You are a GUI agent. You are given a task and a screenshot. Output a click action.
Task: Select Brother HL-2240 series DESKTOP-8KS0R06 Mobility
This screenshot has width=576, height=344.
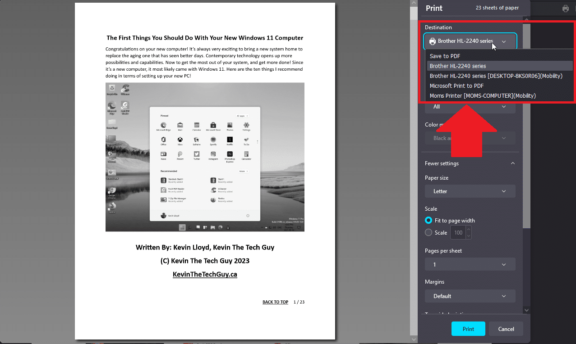click(x=500, y=76)
